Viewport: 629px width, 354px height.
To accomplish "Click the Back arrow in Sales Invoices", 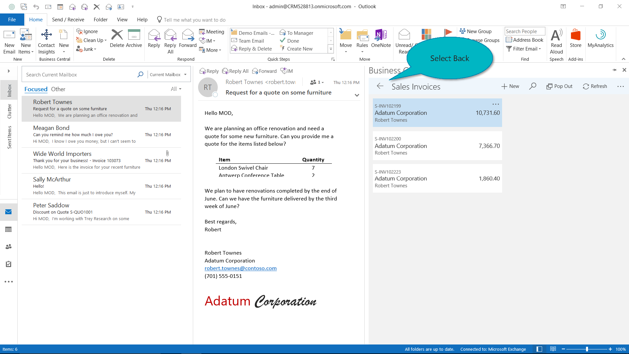I will pos(380,86).
